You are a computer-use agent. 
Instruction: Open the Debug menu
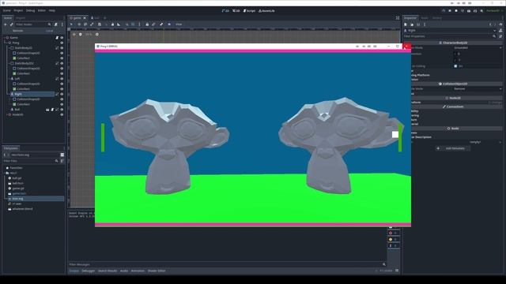(30, 10)
